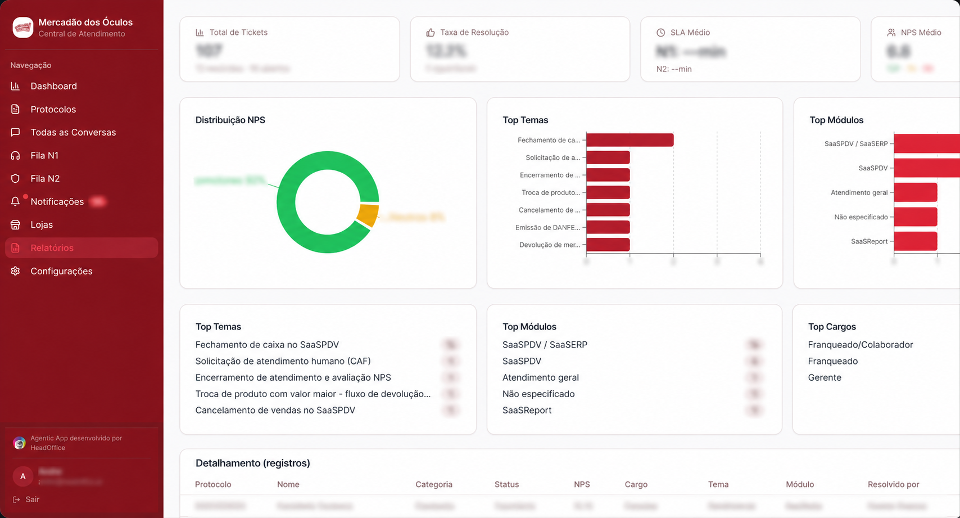The width and height of the screenshot is (960, 518).
Task: Click the SaaSReport bar in Top Módulos chart
Action: tap(915, 241)
